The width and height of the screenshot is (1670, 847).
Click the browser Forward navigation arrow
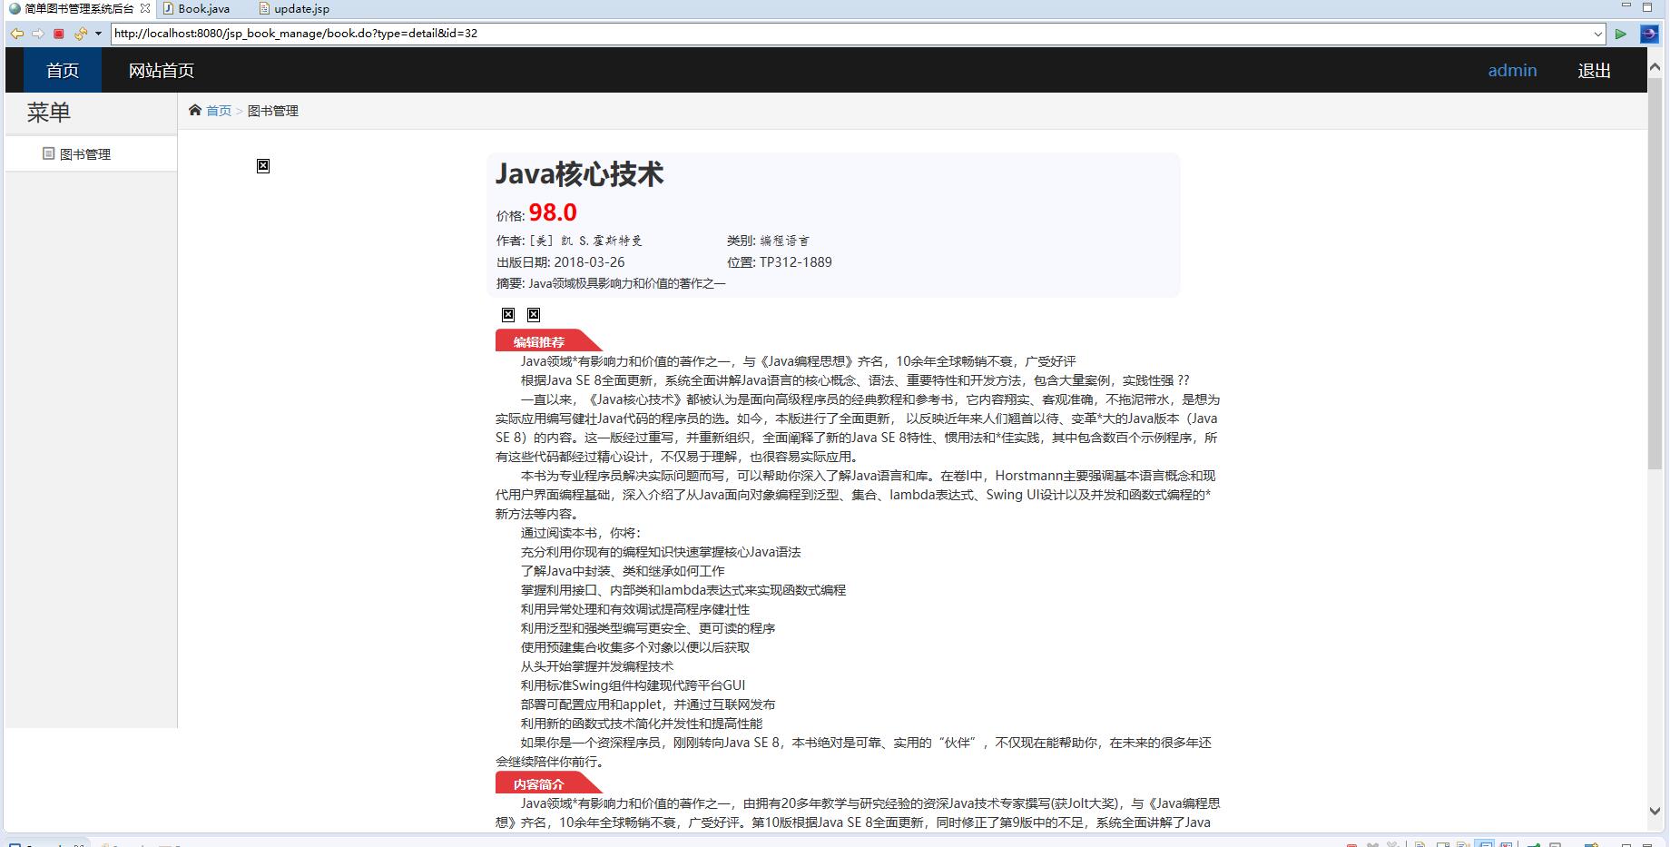pyautogui.click(x=38, y=34)
